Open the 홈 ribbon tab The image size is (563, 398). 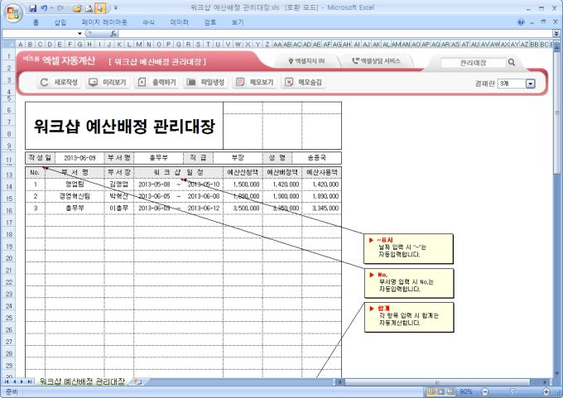[36, 22]
